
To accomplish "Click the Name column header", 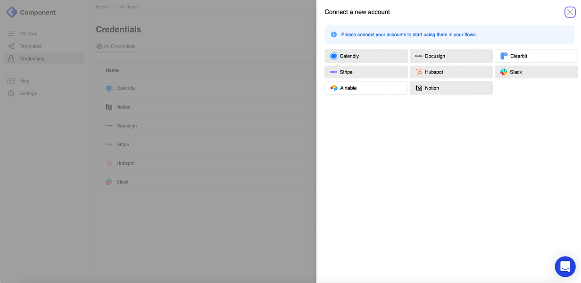I will [112, 70].
